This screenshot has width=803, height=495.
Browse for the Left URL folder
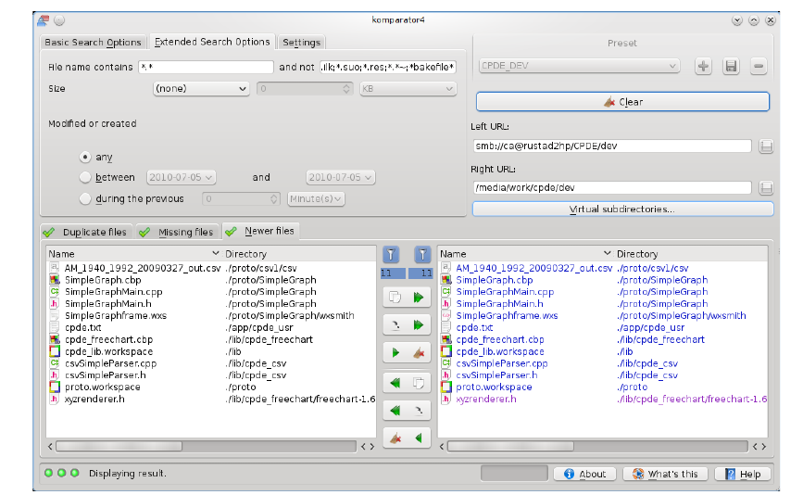[x=766, y=146]
